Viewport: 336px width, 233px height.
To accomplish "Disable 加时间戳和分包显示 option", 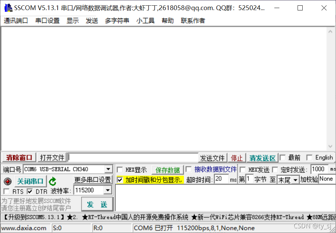I will 120,180.
